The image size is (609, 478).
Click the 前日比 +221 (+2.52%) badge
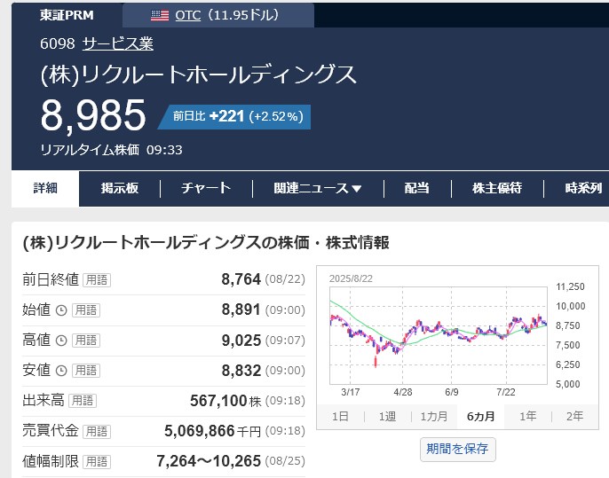[x=234, y=116]
